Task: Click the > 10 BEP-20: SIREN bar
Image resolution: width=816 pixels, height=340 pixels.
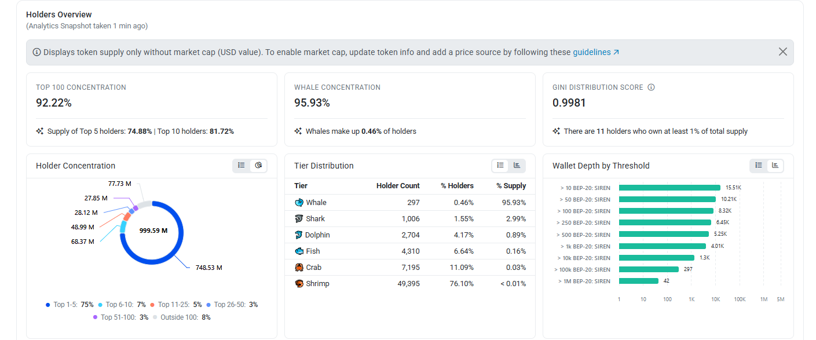Action: pos(669,188)
